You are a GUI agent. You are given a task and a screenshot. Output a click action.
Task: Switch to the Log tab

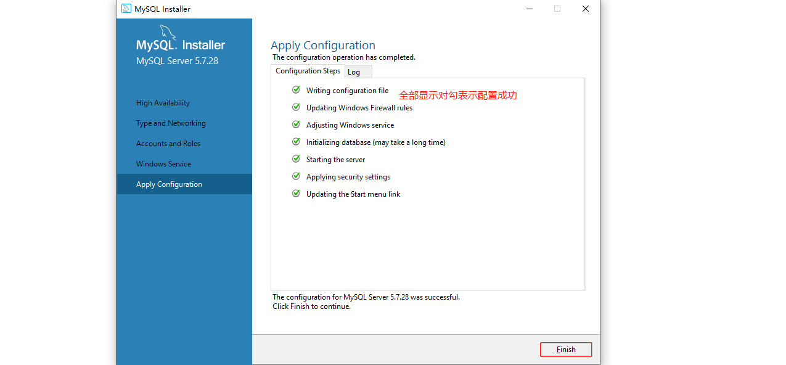(358, 72)
